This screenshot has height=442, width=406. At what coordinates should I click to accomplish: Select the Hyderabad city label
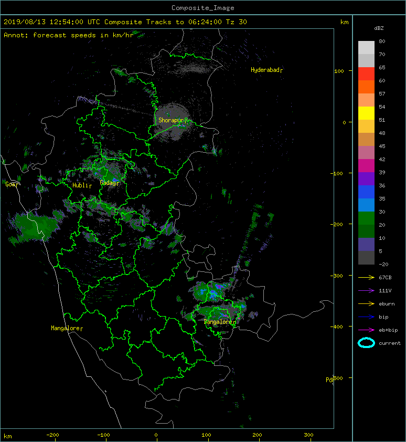(x=266, y=70)
